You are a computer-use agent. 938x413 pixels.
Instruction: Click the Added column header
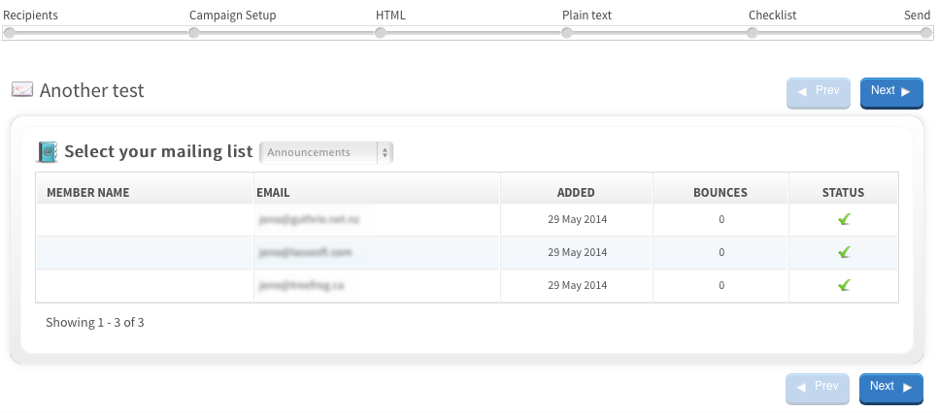[576, 192]
